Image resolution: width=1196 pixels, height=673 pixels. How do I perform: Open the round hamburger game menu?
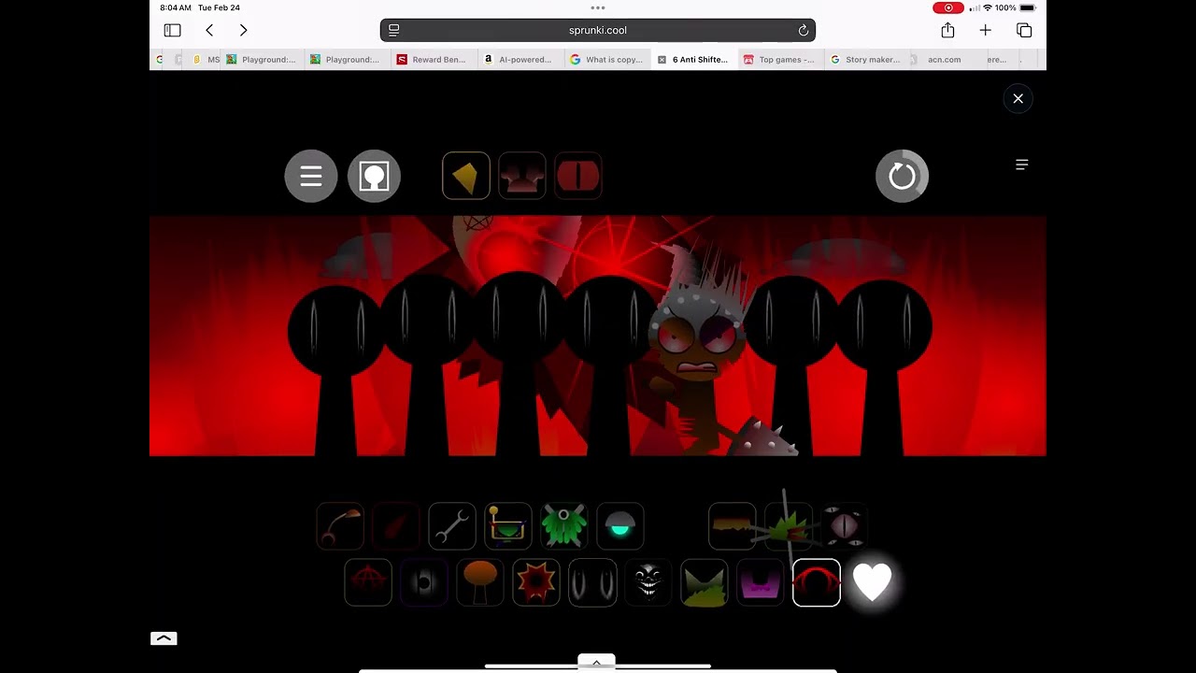[311, 176]
